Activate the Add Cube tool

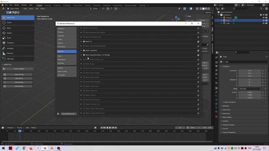(x=18, y=59)
